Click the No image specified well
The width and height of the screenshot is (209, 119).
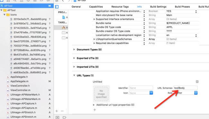click(x=101, y=94)
